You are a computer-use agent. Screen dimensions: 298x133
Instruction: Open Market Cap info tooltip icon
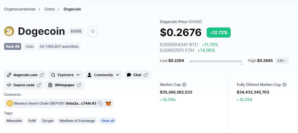[184, 85]
